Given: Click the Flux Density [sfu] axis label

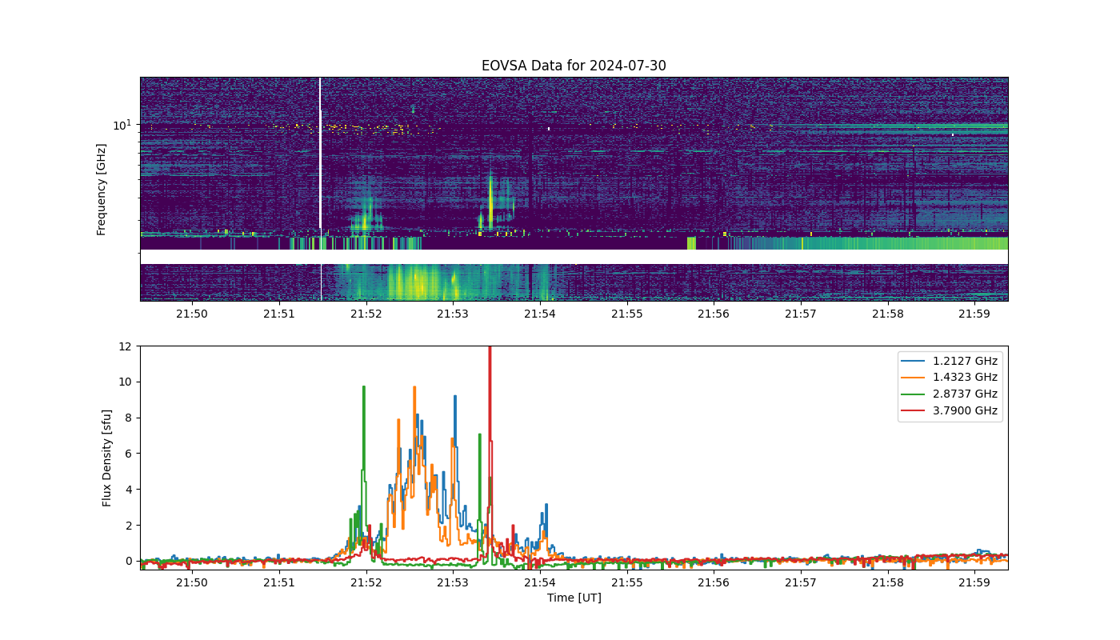Looking at the screenshot, I should 106,458.
